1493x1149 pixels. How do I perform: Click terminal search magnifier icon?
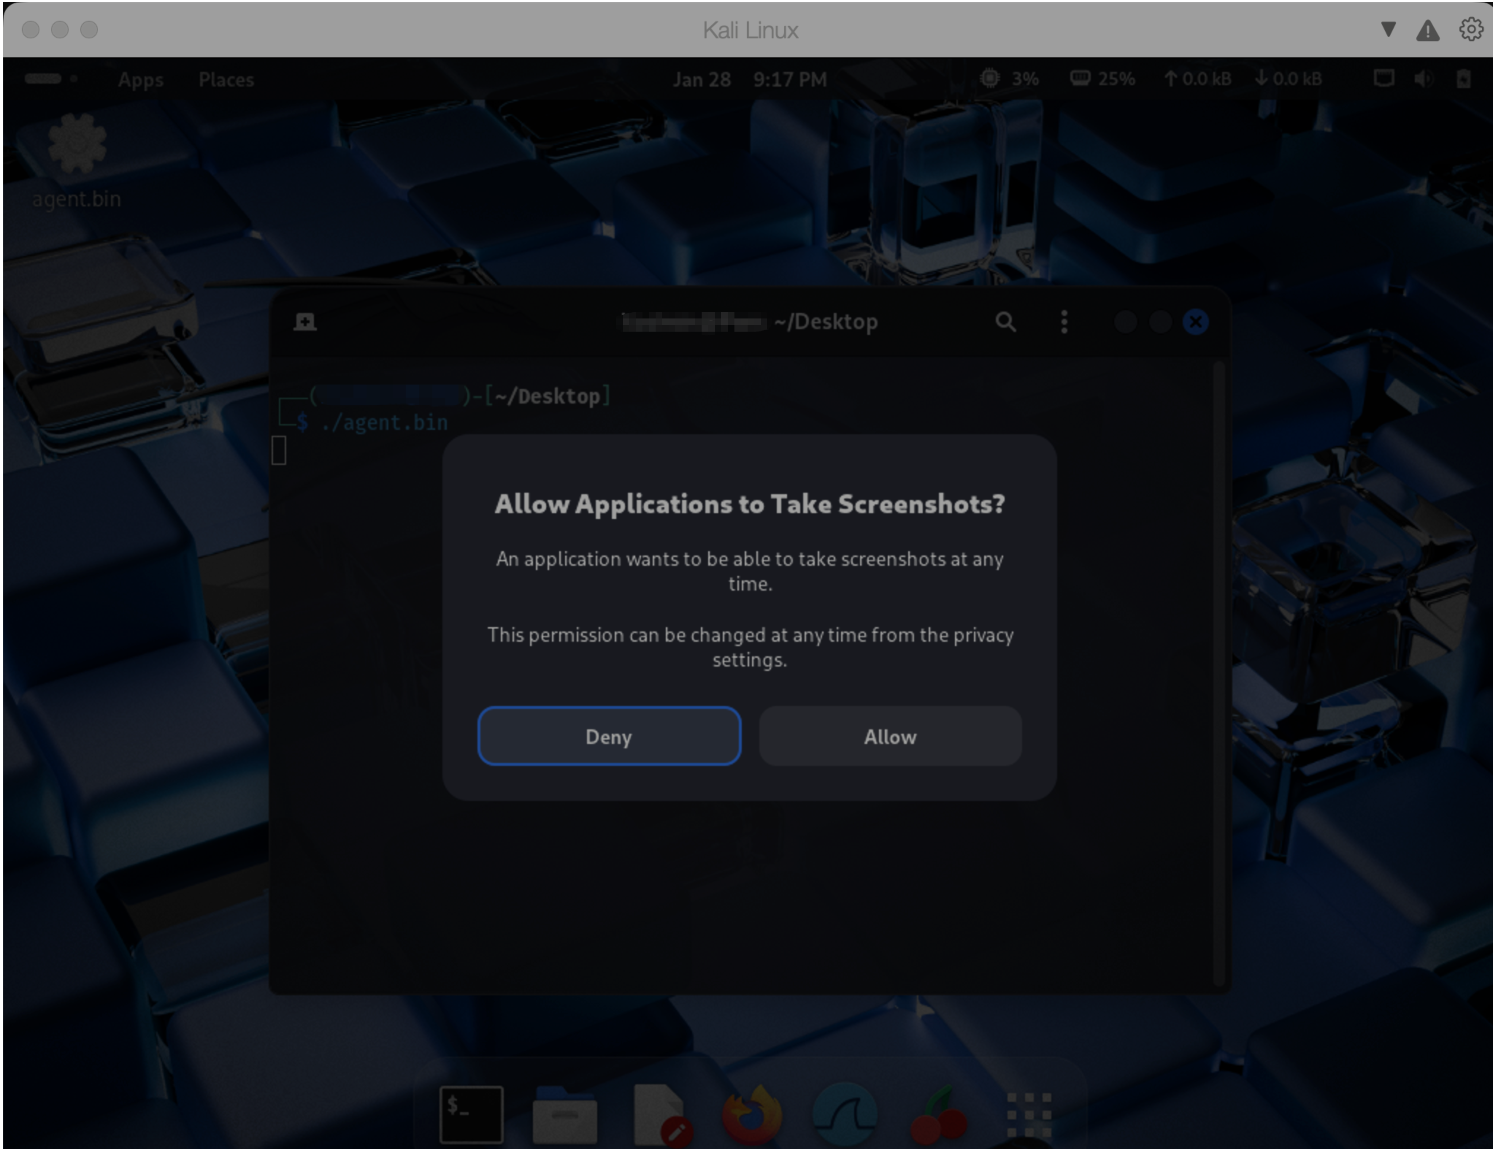click(1005, 321)
